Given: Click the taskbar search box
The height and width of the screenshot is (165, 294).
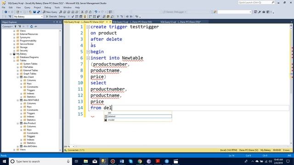Looking at the screenshot, I should [x=40, y=161].
